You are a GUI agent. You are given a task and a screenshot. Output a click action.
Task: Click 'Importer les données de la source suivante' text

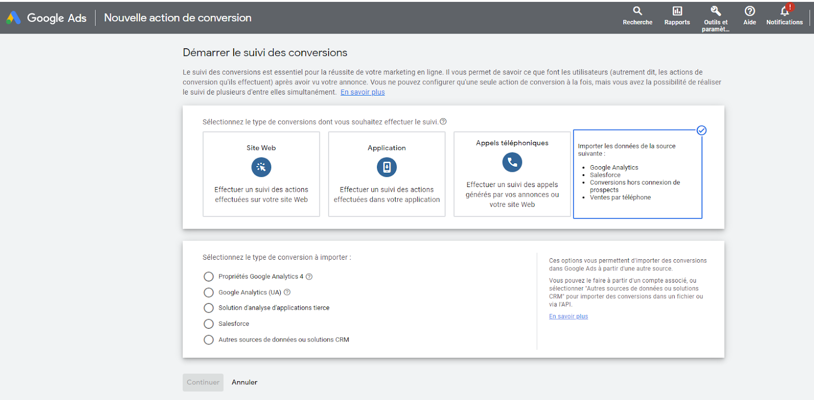tap(627, 149)
